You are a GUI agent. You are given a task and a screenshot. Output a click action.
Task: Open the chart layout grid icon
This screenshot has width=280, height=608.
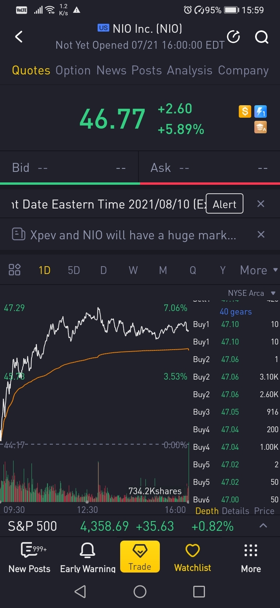15,270
